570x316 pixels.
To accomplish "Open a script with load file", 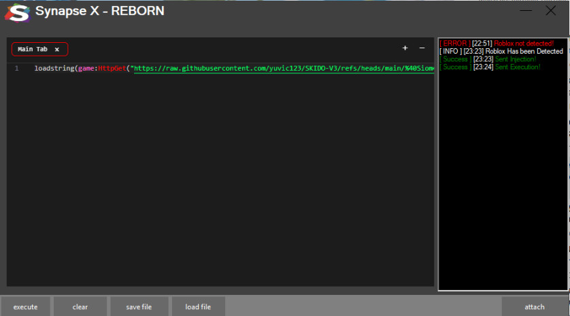I will (x=198, y=306).
